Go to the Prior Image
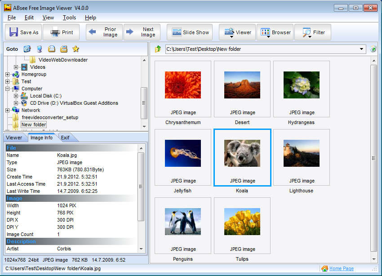 [x=104, y=32]
